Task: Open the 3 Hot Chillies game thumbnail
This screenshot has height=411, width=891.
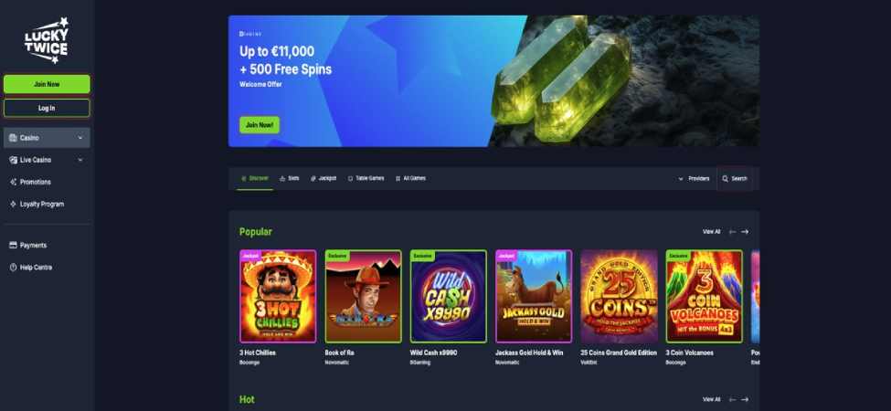Action: tap(278, 296)
